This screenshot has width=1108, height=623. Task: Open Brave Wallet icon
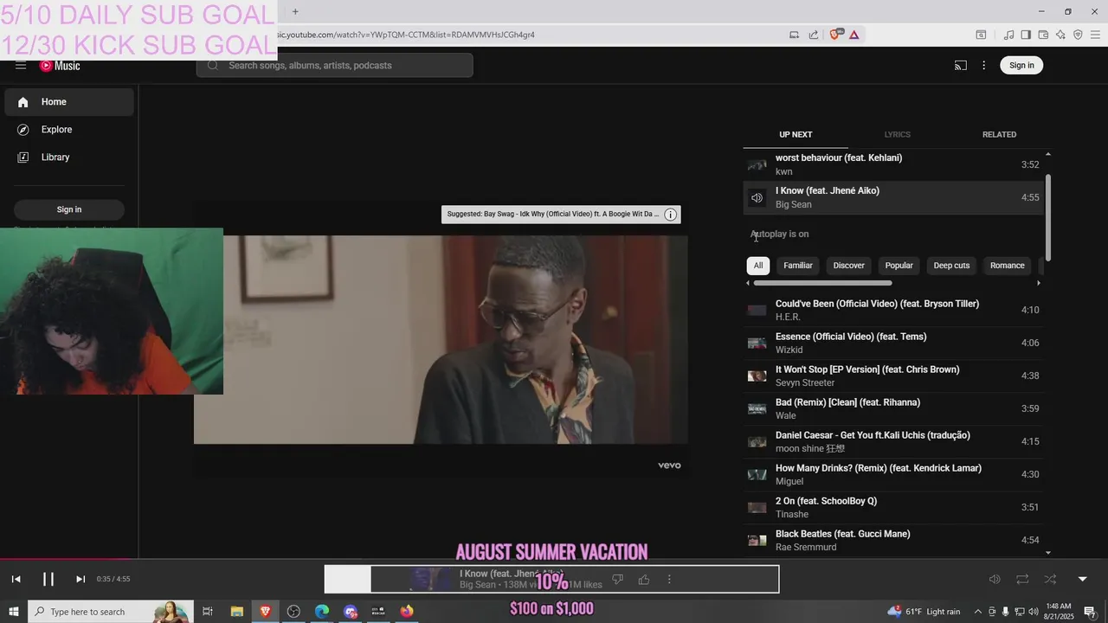coord(1043,35)
